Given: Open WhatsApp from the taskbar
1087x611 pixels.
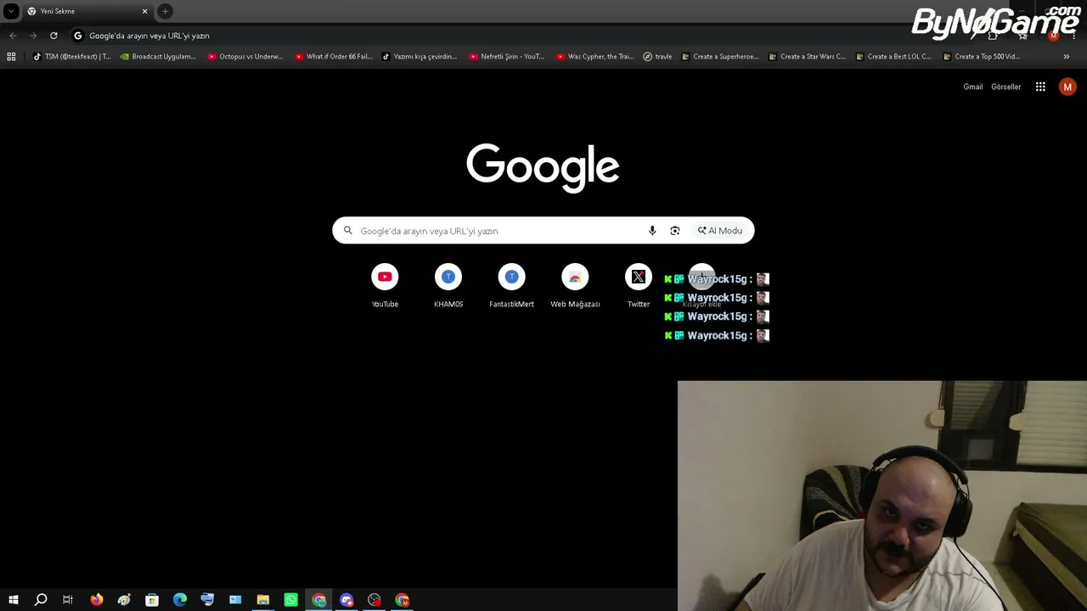Looking at the screenshot, I should tap(291, 600).
